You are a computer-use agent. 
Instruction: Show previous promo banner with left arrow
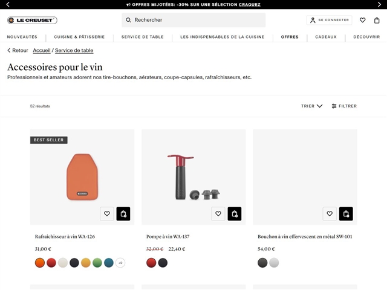pyautogui.click(x=8, y=4)
